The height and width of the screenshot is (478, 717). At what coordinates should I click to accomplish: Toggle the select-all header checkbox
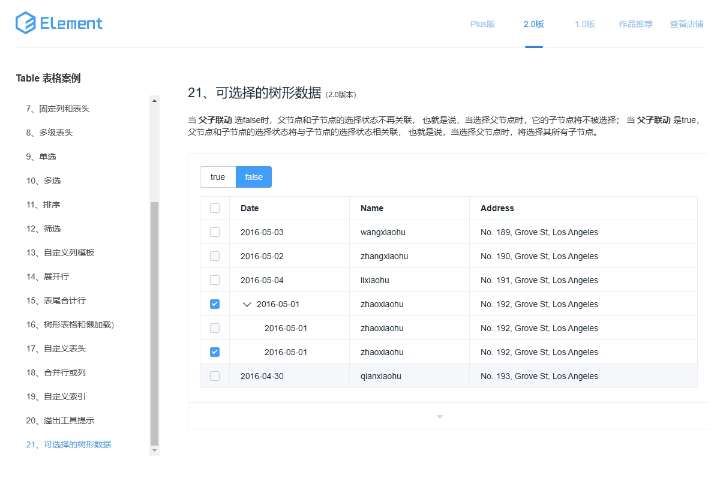tap(215, 208)
